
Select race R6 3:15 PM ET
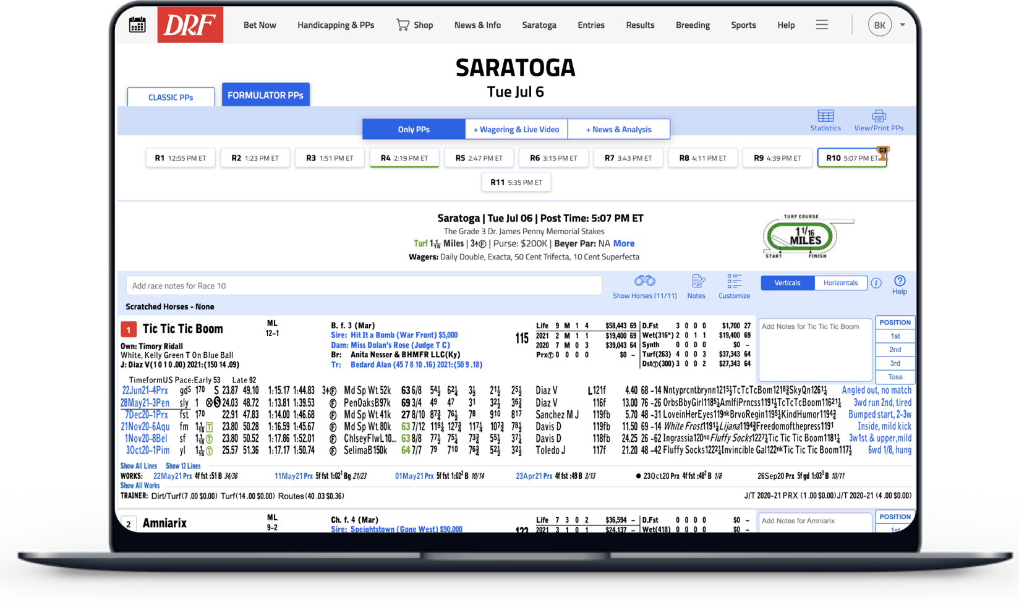(553, 158)
